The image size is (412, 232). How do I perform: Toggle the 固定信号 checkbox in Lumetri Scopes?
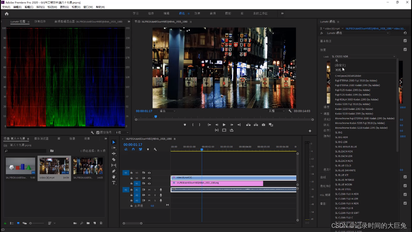click(x=98, y=133)
